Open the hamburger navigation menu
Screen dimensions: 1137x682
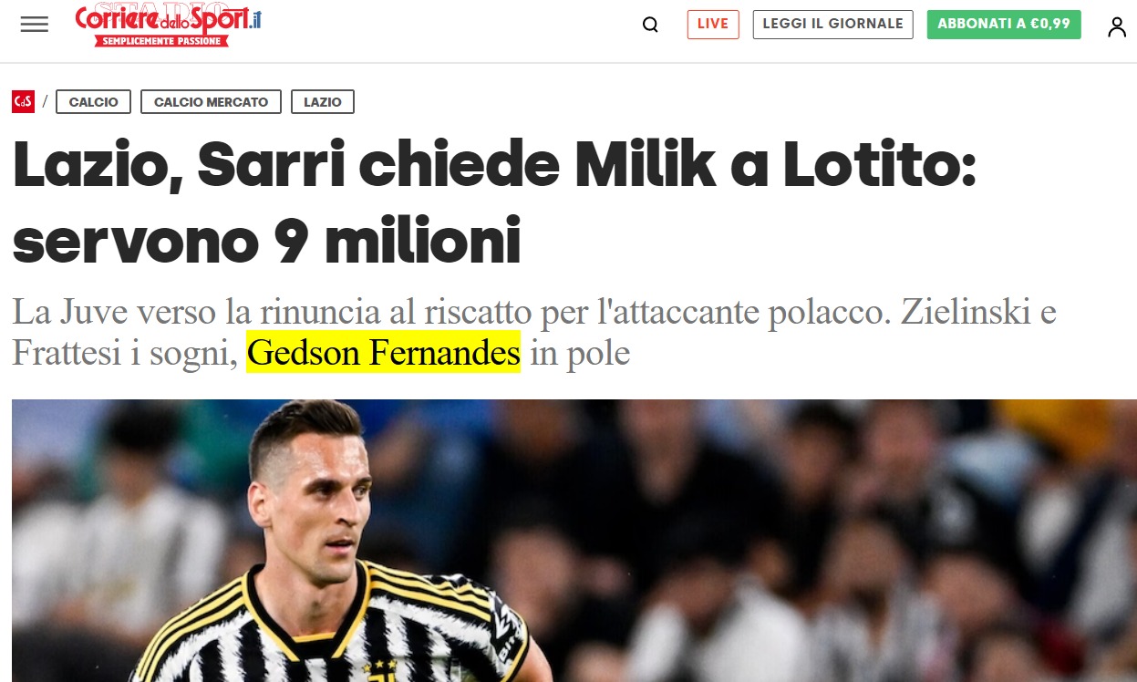coord(34,25)
